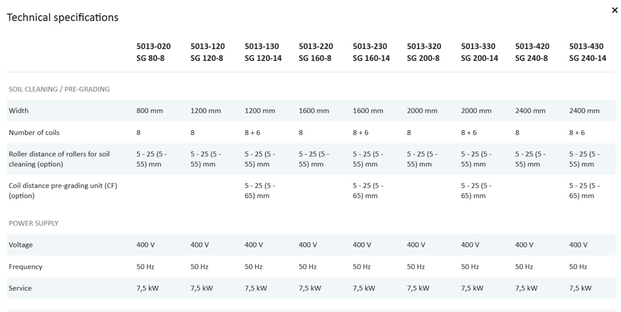Click the 800 mm width value
Screen dimensions: 621x312
[x=150, y=111]
